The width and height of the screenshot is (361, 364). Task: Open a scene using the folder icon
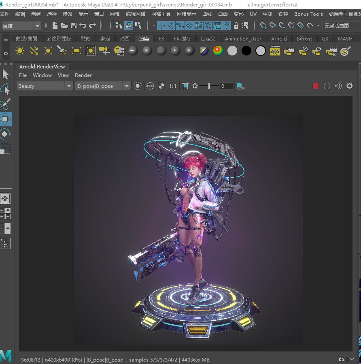point(64,25)
